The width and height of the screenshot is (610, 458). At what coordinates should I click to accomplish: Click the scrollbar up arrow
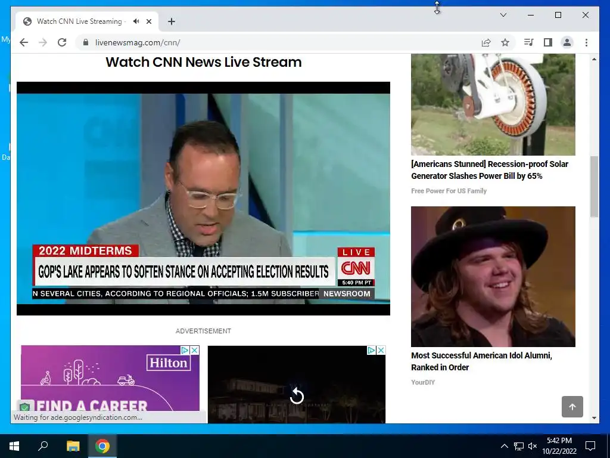(594, 59)
